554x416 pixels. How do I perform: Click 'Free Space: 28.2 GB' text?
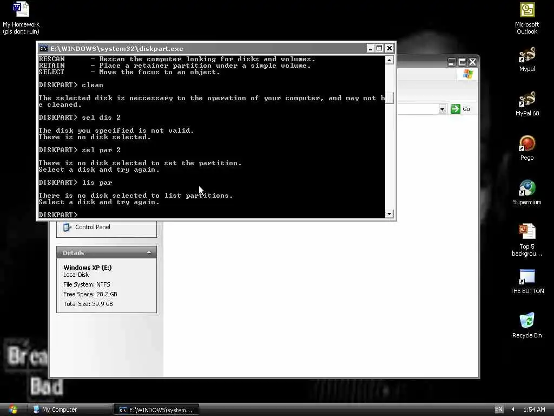pyautogui.click(x=90, y=294)
